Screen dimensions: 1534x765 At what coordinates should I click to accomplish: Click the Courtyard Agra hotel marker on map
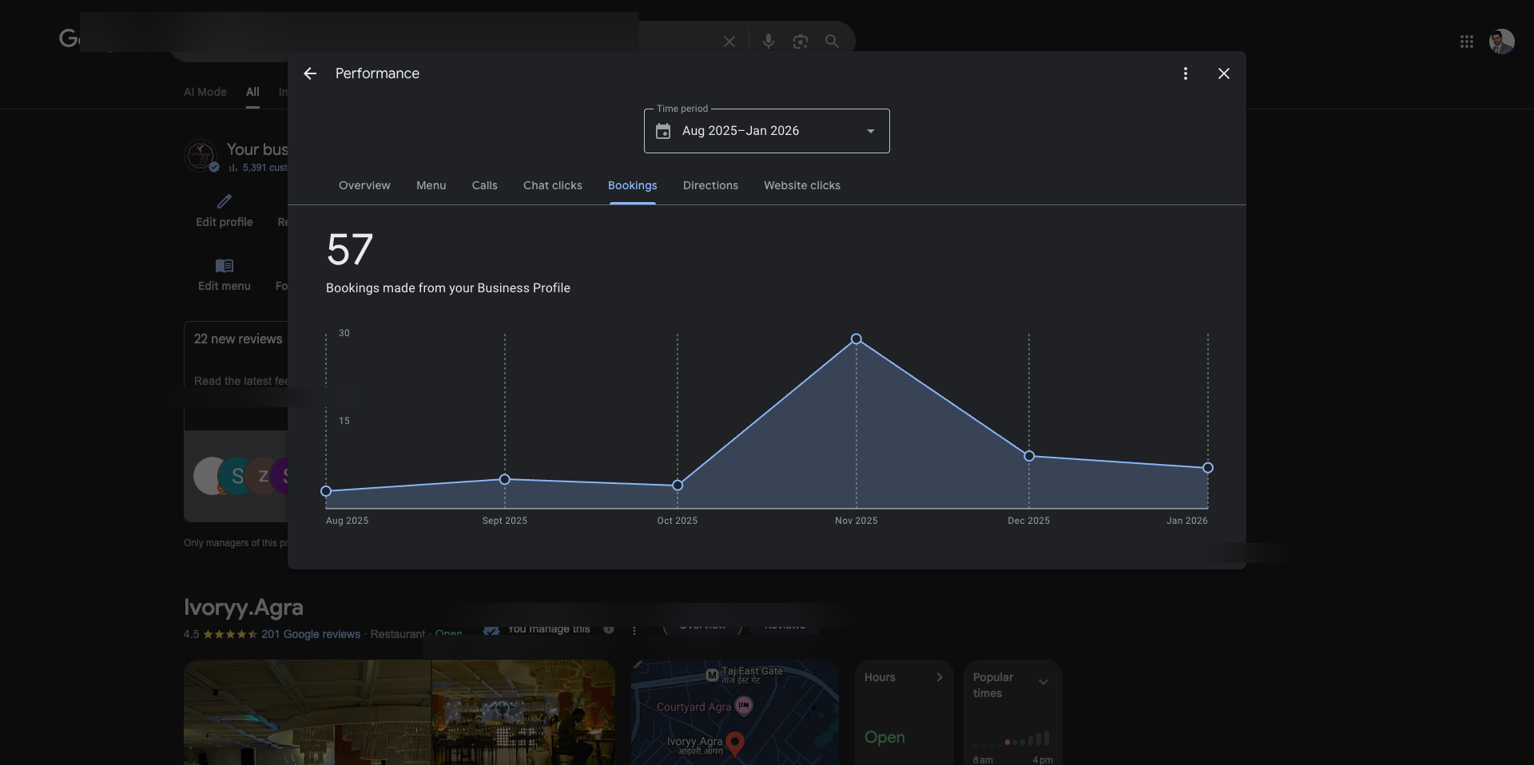[x=744, y=706]
